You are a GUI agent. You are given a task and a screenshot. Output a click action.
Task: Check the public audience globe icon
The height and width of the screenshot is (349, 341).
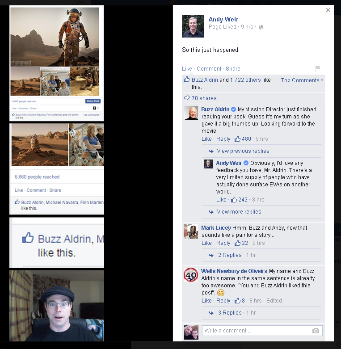(261, 27)
